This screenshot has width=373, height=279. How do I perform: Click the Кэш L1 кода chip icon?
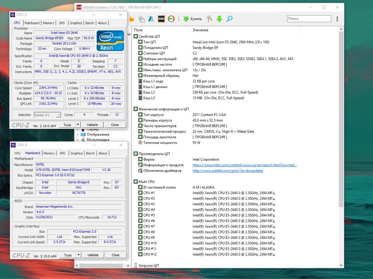pos(140,81)
